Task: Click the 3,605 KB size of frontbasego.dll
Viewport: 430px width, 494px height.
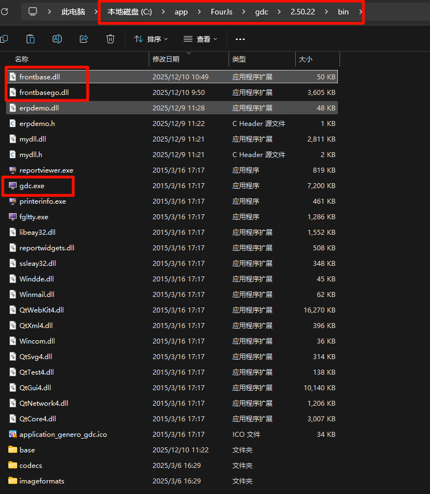Action: (x=321, y=92)
